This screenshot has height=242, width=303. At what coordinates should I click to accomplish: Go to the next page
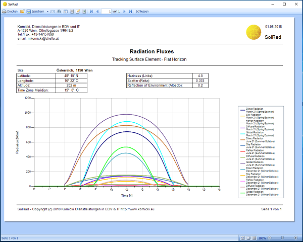click(x=125, y=11)
